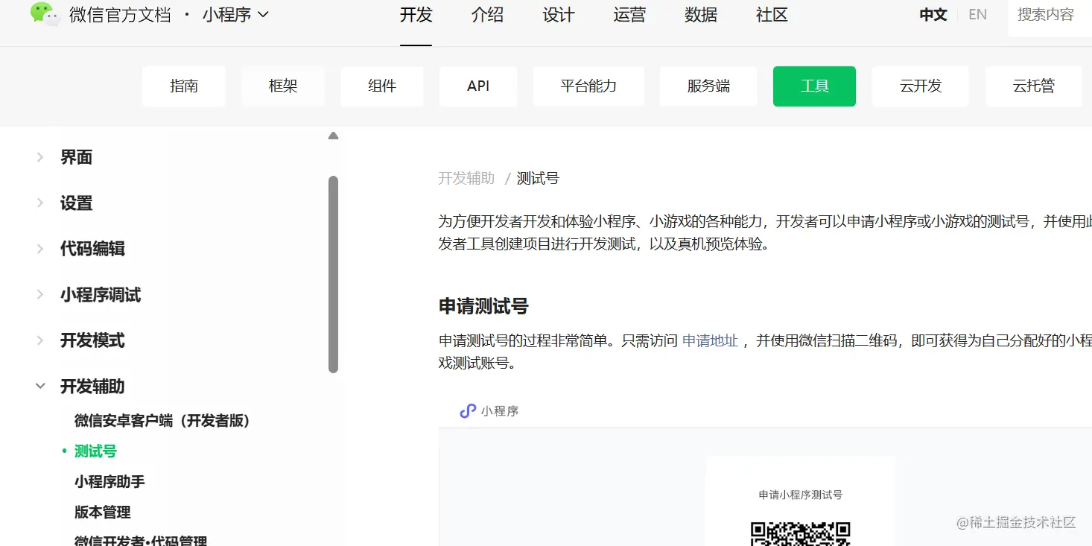
Task: Follow the 申请地址 hyperlink
Action: tap(710, 341)
